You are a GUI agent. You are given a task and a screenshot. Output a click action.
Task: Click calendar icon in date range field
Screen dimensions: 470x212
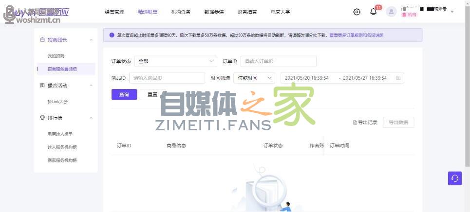(398, 78)
